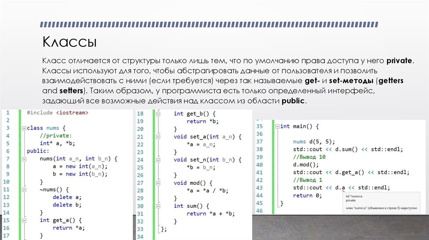Collapse the ~nums() destructor block
Image resolution: width=429 pixels, height=240 pixels.
click(23, 190)
